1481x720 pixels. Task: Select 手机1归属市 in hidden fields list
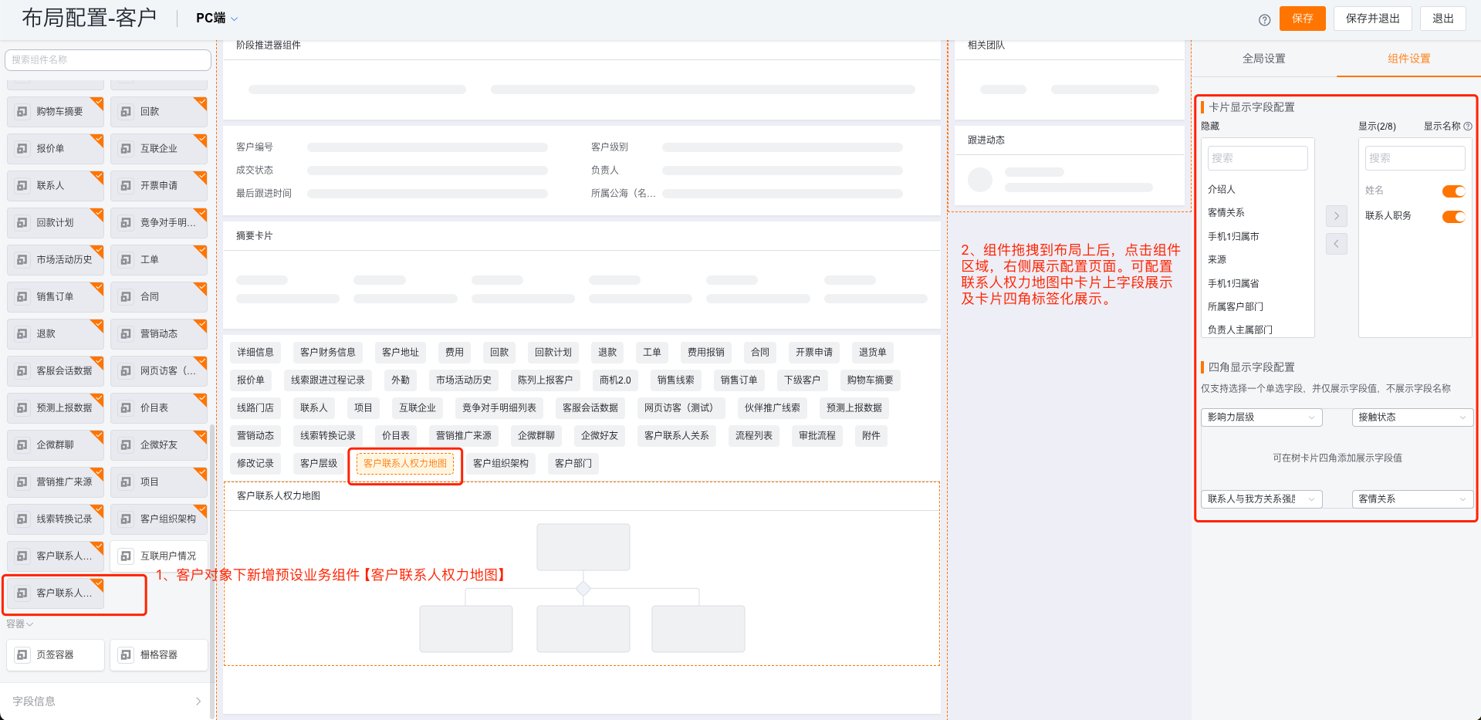(1233, 237)
